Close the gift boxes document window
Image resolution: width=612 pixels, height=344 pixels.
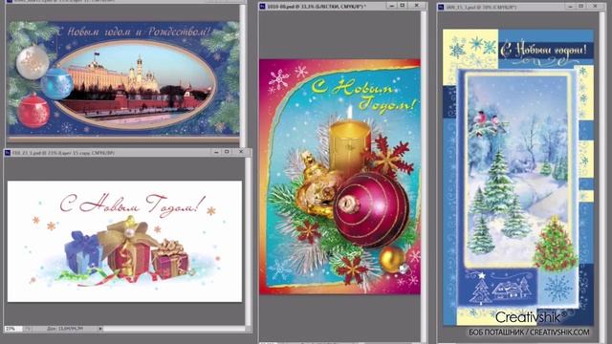(x=240, y=152)
